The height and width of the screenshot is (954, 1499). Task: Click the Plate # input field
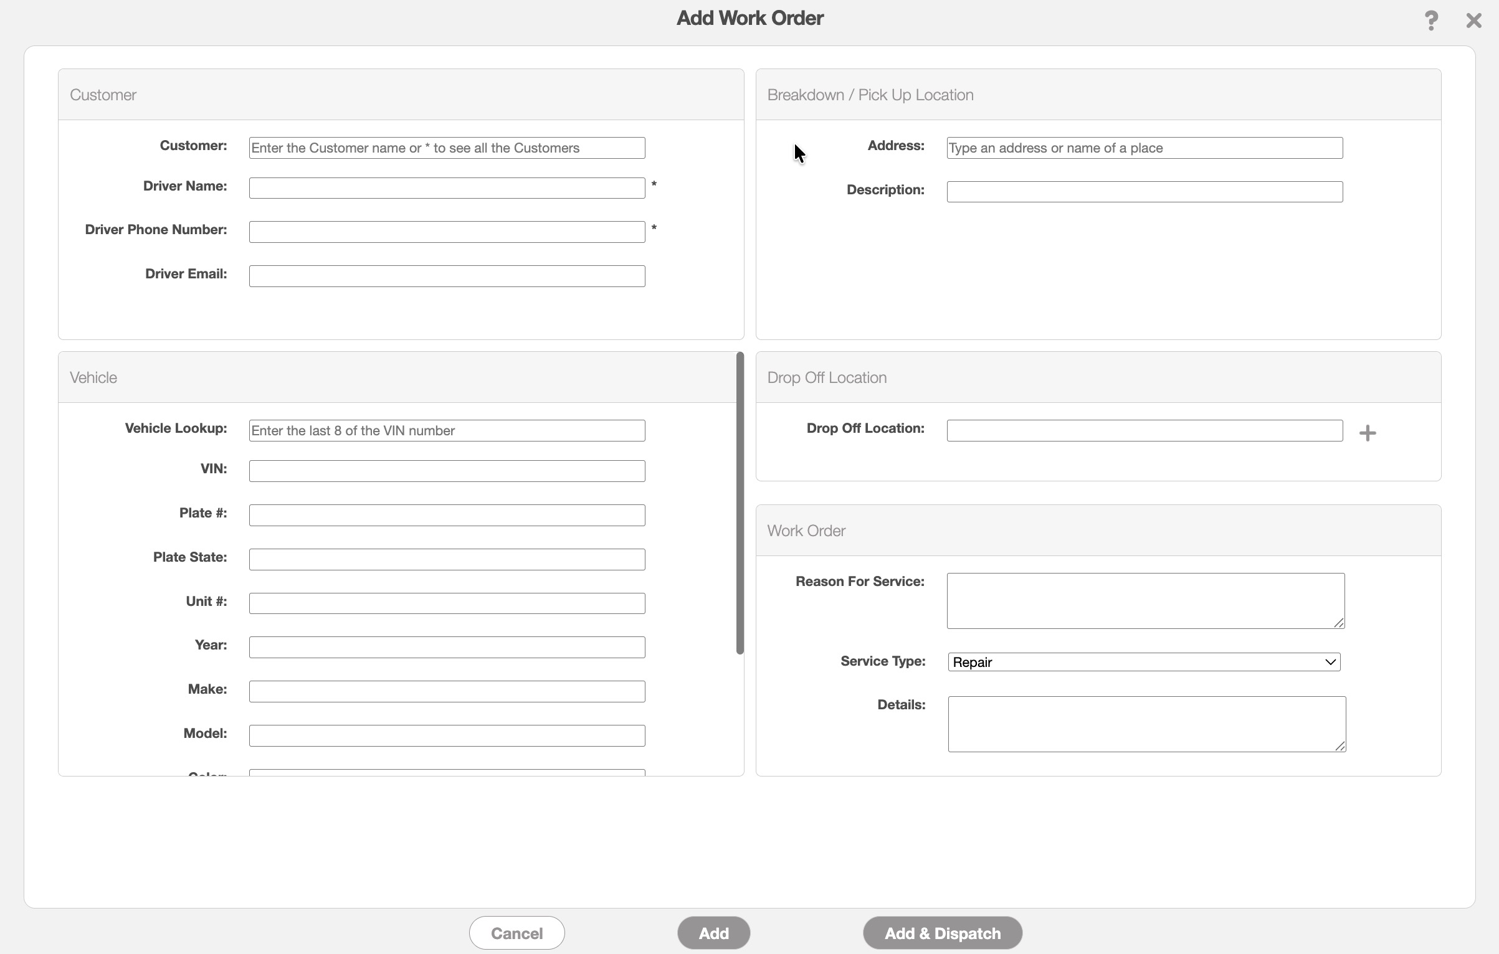(447, 515)
